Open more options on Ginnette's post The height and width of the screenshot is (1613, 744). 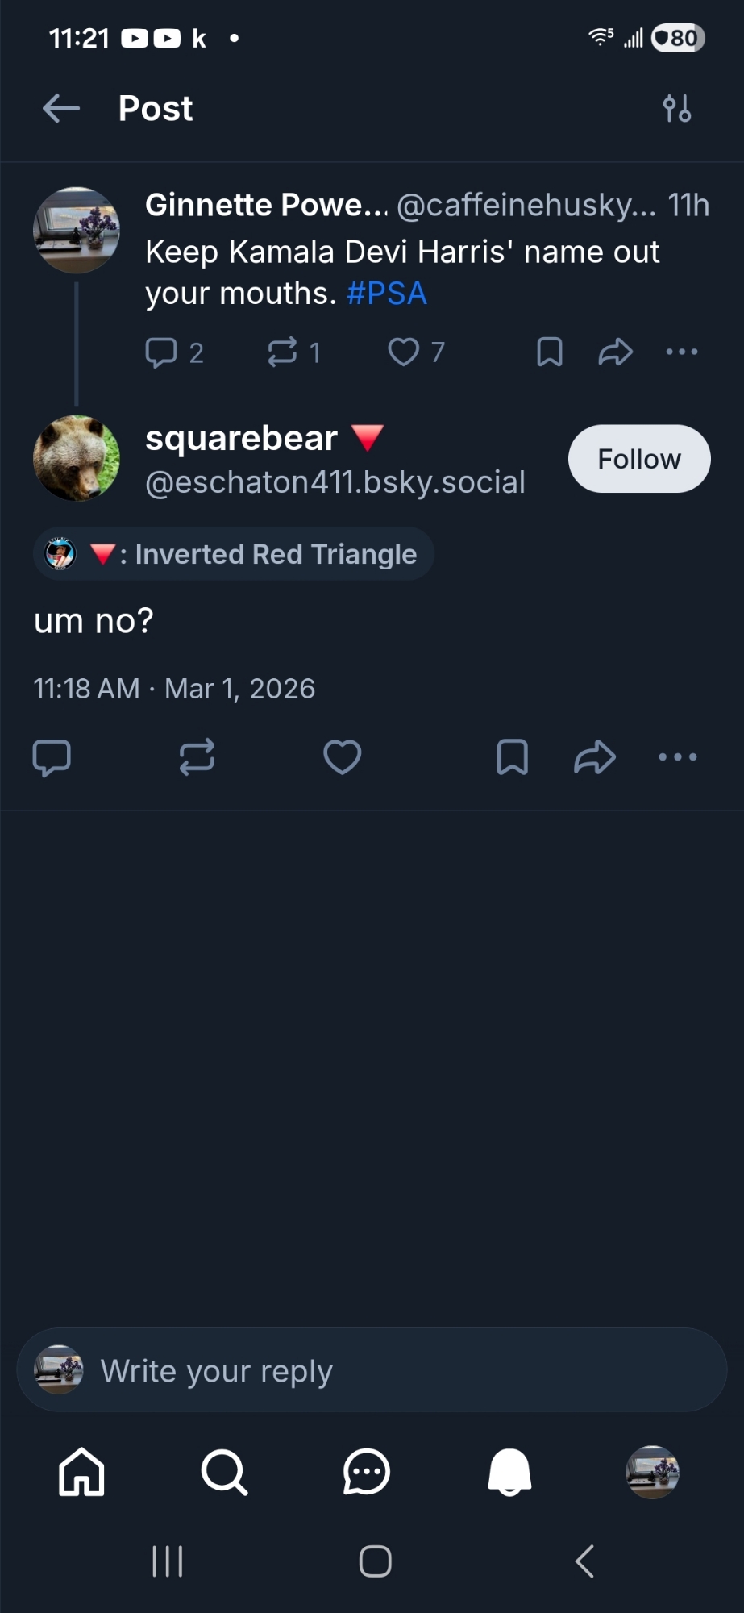[x=682, y=352]
